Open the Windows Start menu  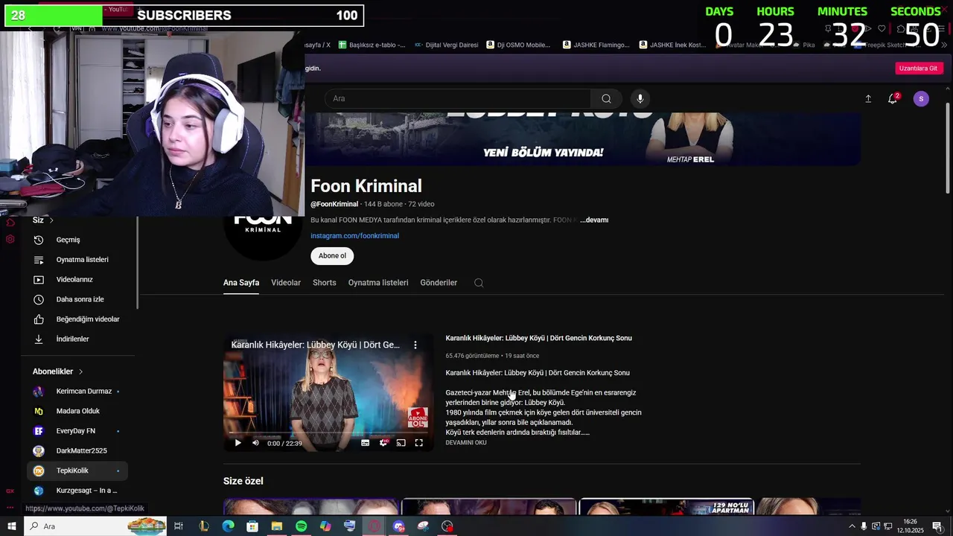pyautogui.click(x=11, y=526)
